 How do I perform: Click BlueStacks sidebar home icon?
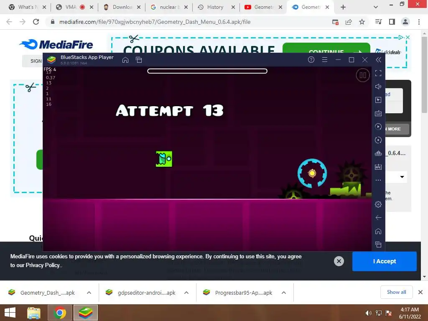point(378,231)
